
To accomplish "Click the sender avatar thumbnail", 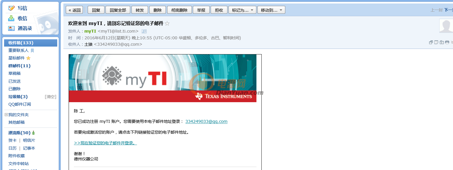I will (x=446, y=26).
